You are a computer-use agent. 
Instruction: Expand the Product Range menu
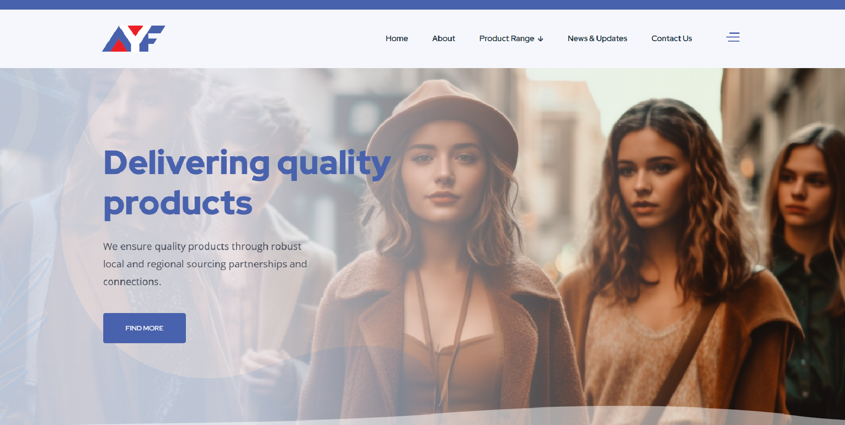click(511, 38)
